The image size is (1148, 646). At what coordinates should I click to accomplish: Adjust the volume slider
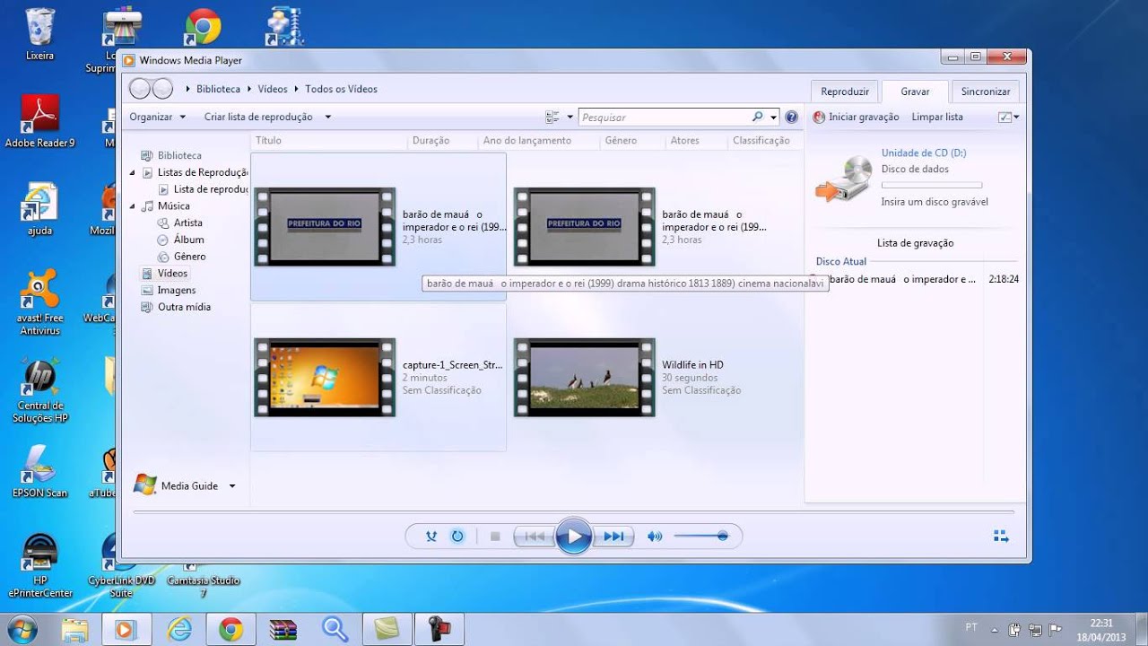click(701, 537)
